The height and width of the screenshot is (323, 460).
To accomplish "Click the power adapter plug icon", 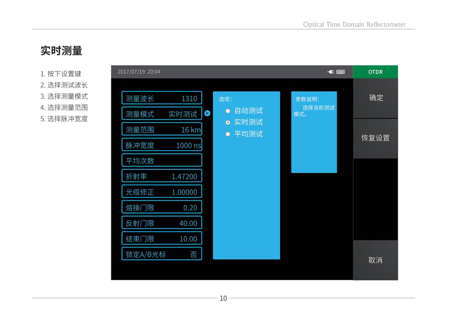I will (x=331, y=72).
